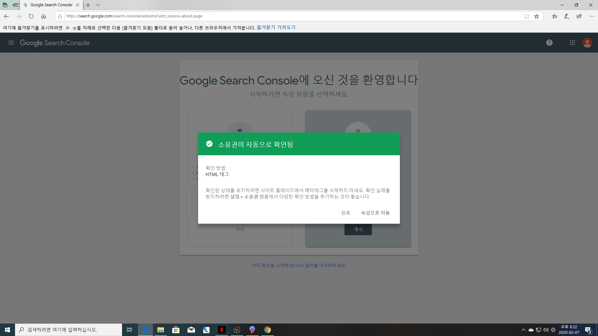This screenshot has height=336, width=598.
Task: Click the add notes pen icon
Action: pyautogui.click(x=567, y=16)
